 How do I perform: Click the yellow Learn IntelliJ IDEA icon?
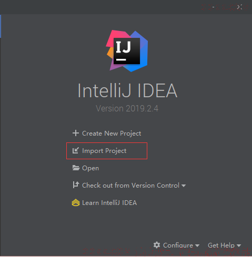[x=76, y=202]
